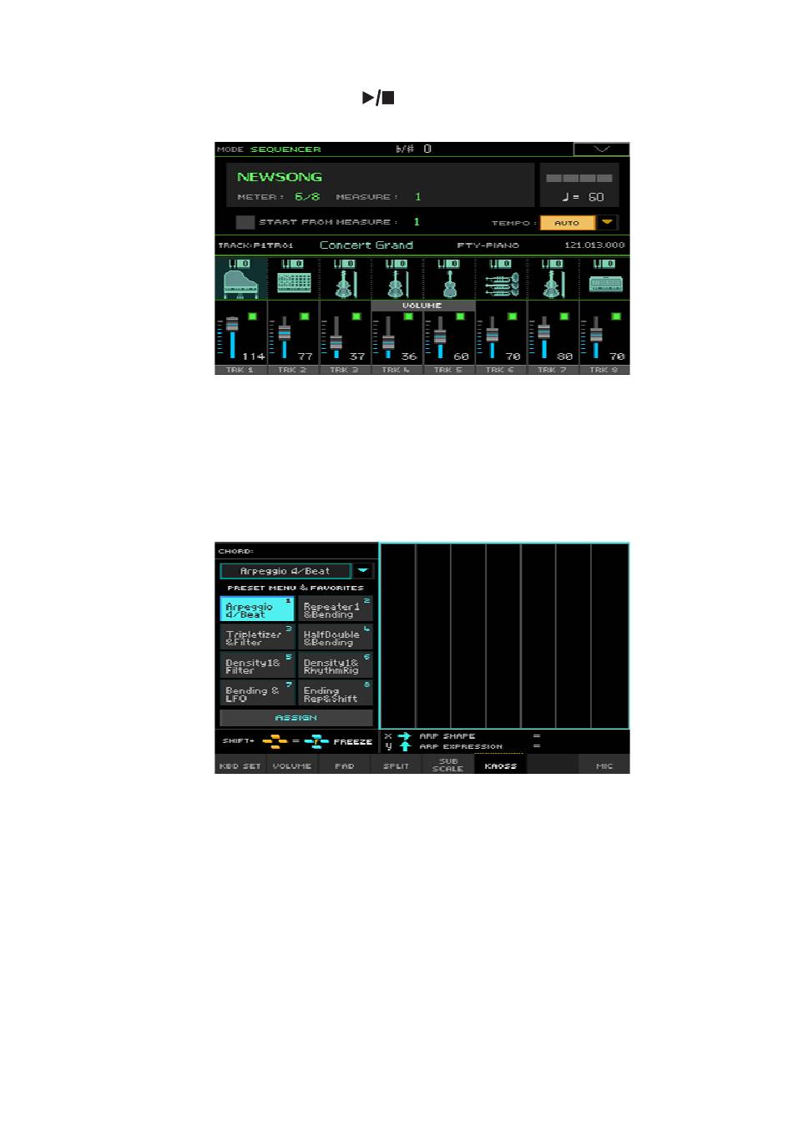This screenshot has width=793, height=1147.
Task: Toggle the Track 5 play/mute status indicator
Action: [460, 316]
